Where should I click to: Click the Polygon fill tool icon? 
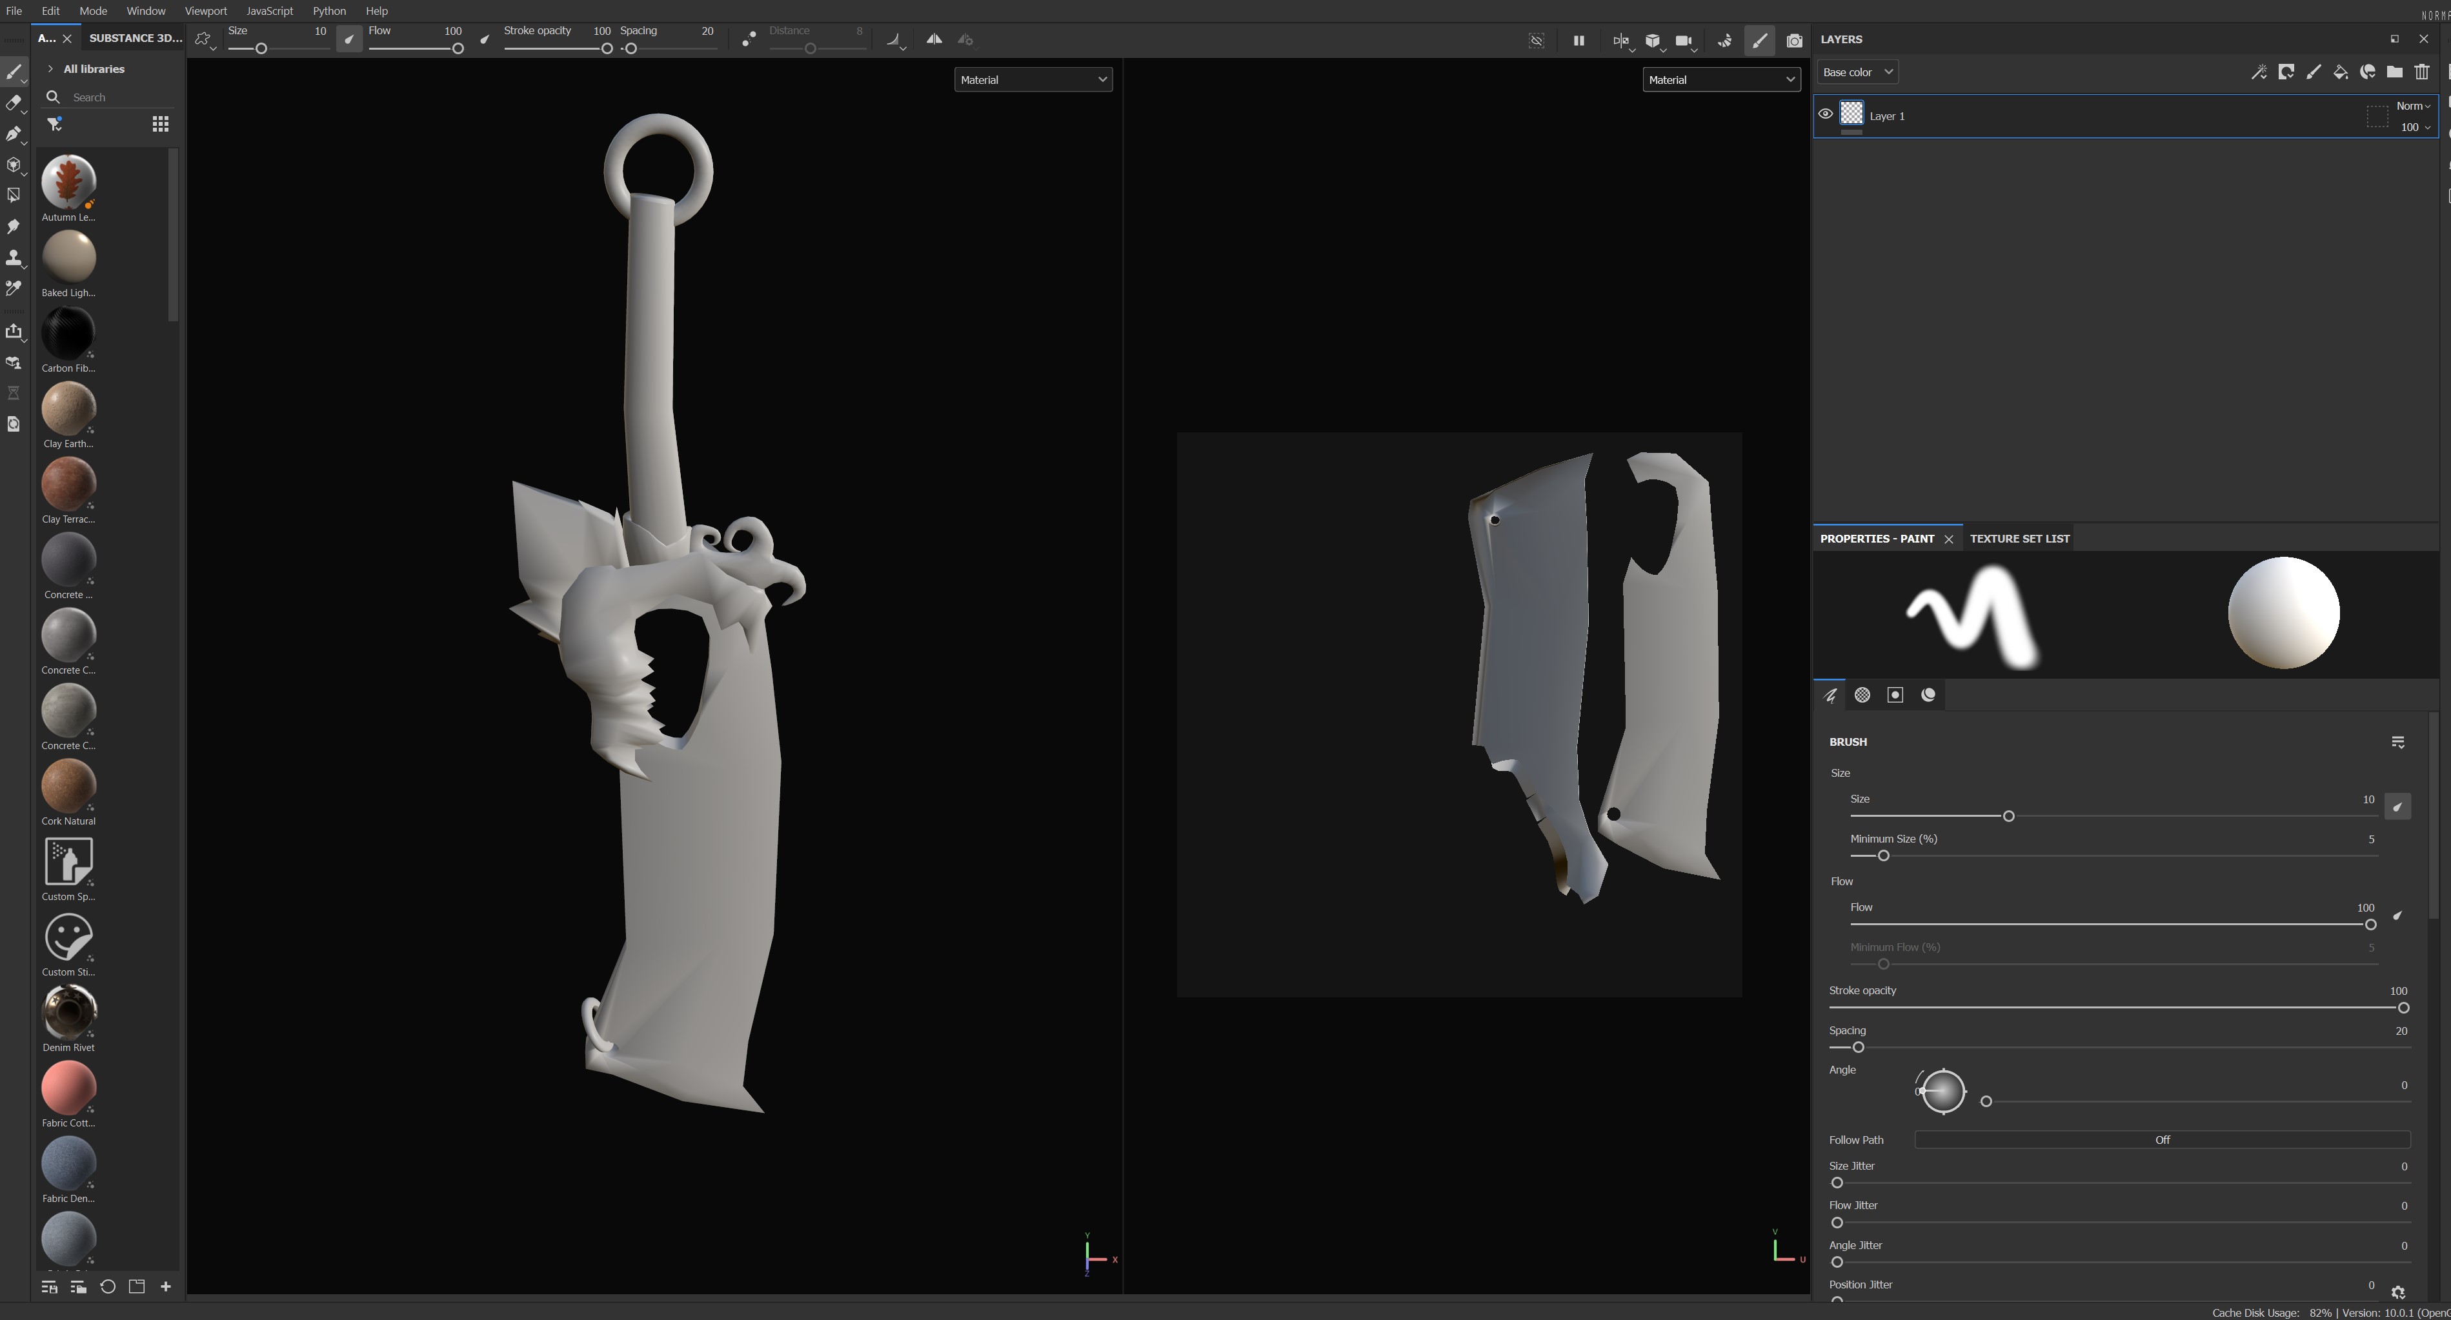(x=14, y=195)
